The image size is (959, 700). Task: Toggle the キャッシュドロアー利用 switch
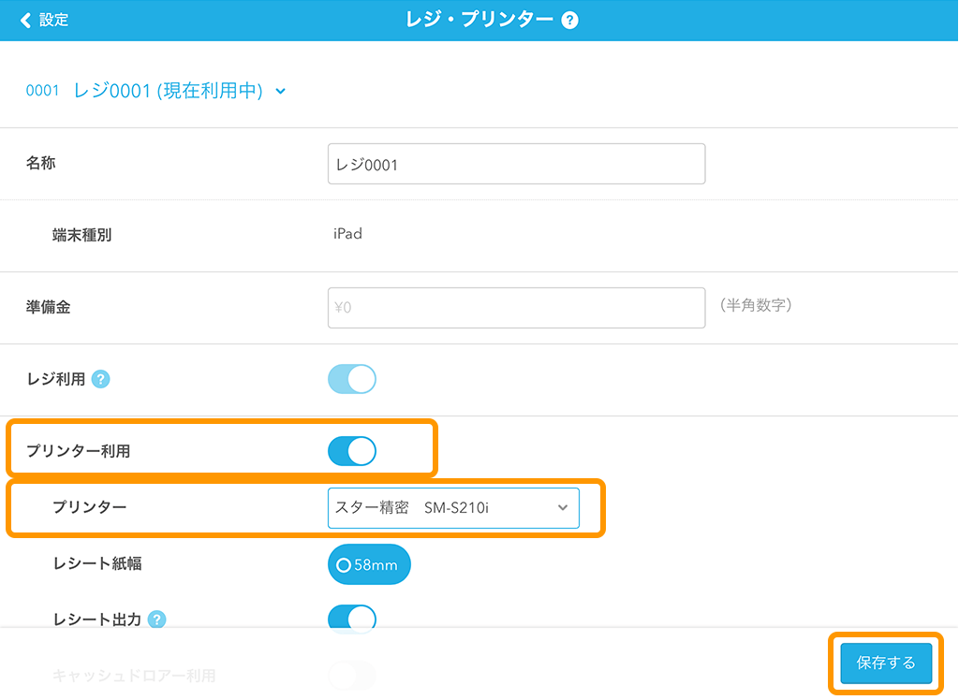(x=352, y=675)
